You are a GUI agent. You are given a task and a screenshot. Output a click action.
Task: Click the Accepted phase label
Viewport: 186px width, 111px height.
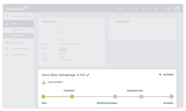coord(168,103)
